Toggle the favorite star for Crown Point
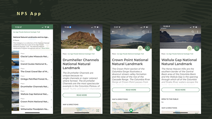Viewport: 212px width, 119px height. coord(140,48)
